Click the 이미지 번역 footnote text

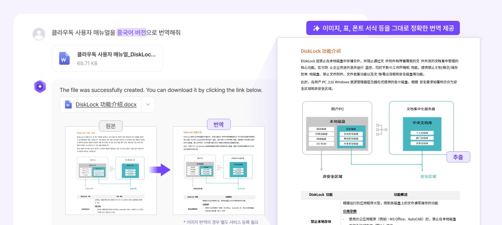coord(221,222)
